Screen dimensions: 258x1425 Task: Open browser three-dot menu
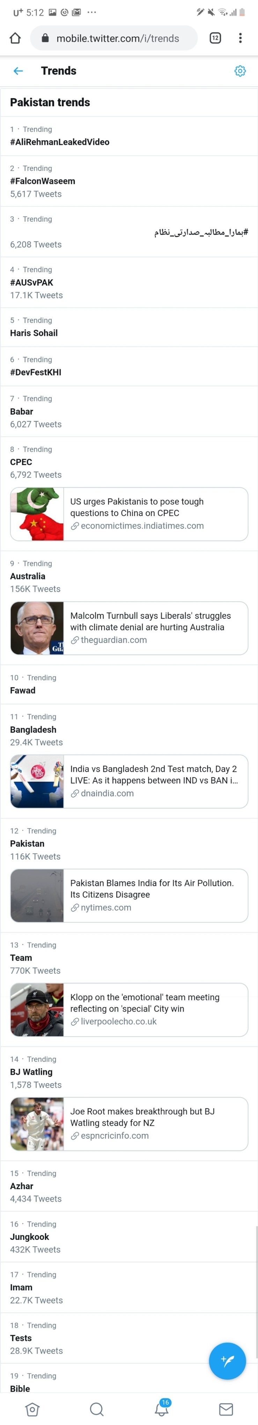click(x=240, y=38)
